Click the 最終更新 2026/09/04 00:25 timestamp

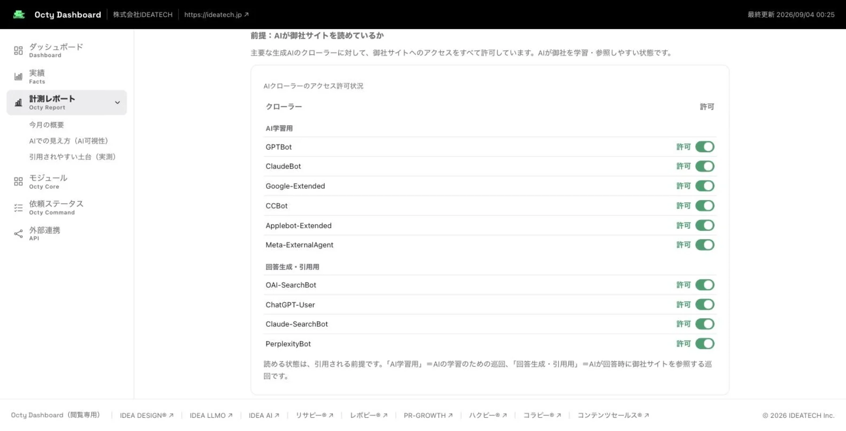[x=791, y=15]
